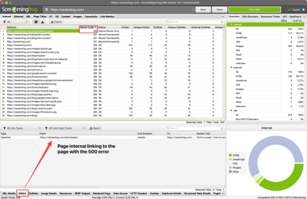Image resolution: width=307 pixels, height=199 pixels.
Task: Collapse the Internal section in overview
Action: pos(231,25)
